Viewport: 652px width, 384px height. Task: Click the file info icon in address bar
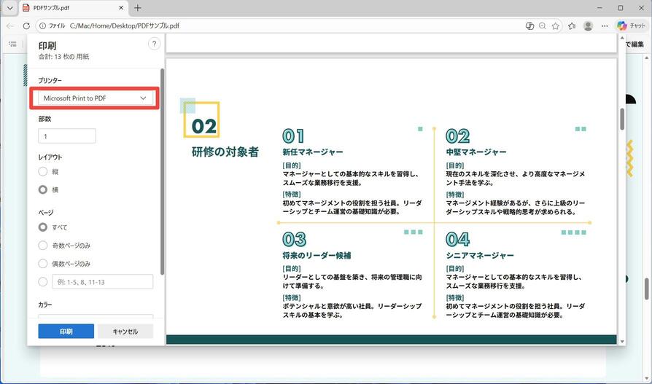tap(42, 26)
